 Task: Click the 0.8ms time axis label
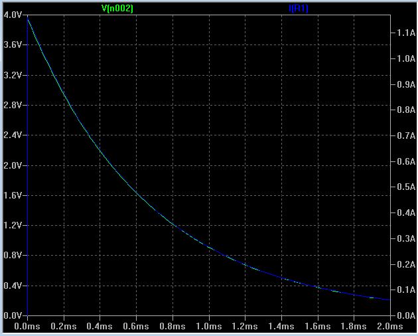pyautogui.click(x=173, y=326)
